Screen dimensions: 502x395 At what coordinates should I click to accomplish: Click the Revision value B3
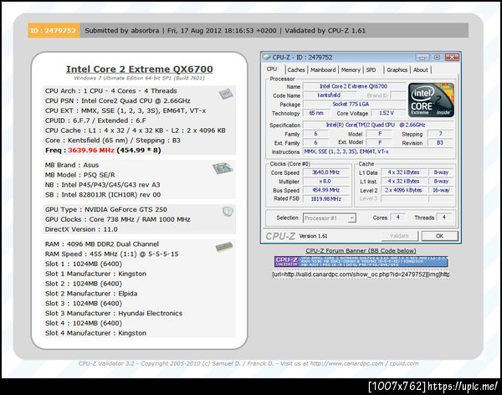pyautogui.click(x=440, y=143)
